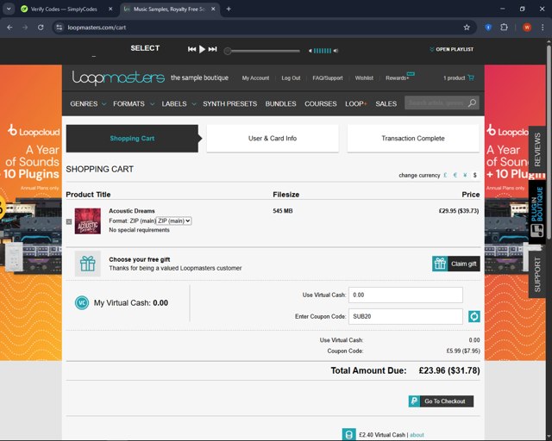Viewport: 552px width, 441px height.
Task: Reload the current page
Action: click(x=41, y=28)
